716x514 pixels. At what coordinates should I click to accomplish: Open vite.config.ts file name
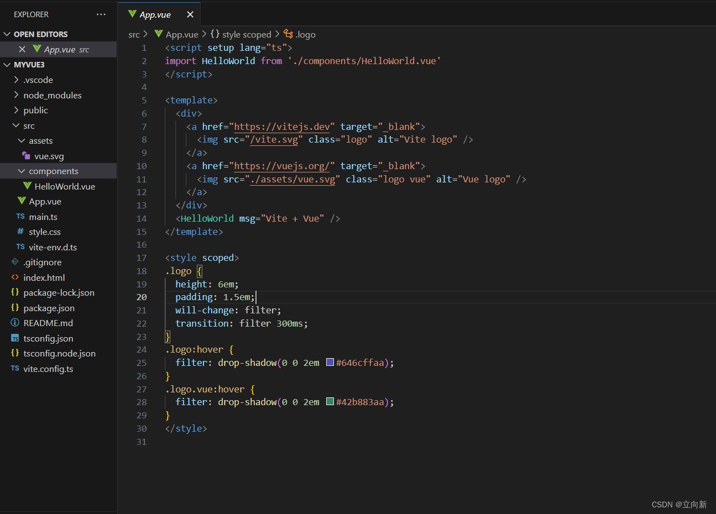(x=48, y=369)
